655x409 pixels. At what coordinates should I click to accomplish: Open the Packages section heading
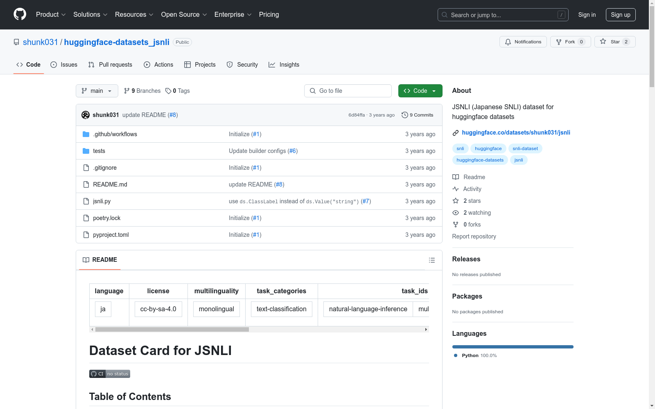point(467,296)
